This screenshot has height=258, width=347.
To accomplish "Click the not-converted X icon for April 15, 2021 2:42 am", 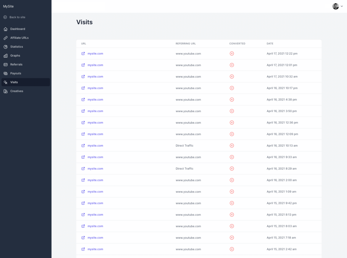I will (x=232, y=249).
